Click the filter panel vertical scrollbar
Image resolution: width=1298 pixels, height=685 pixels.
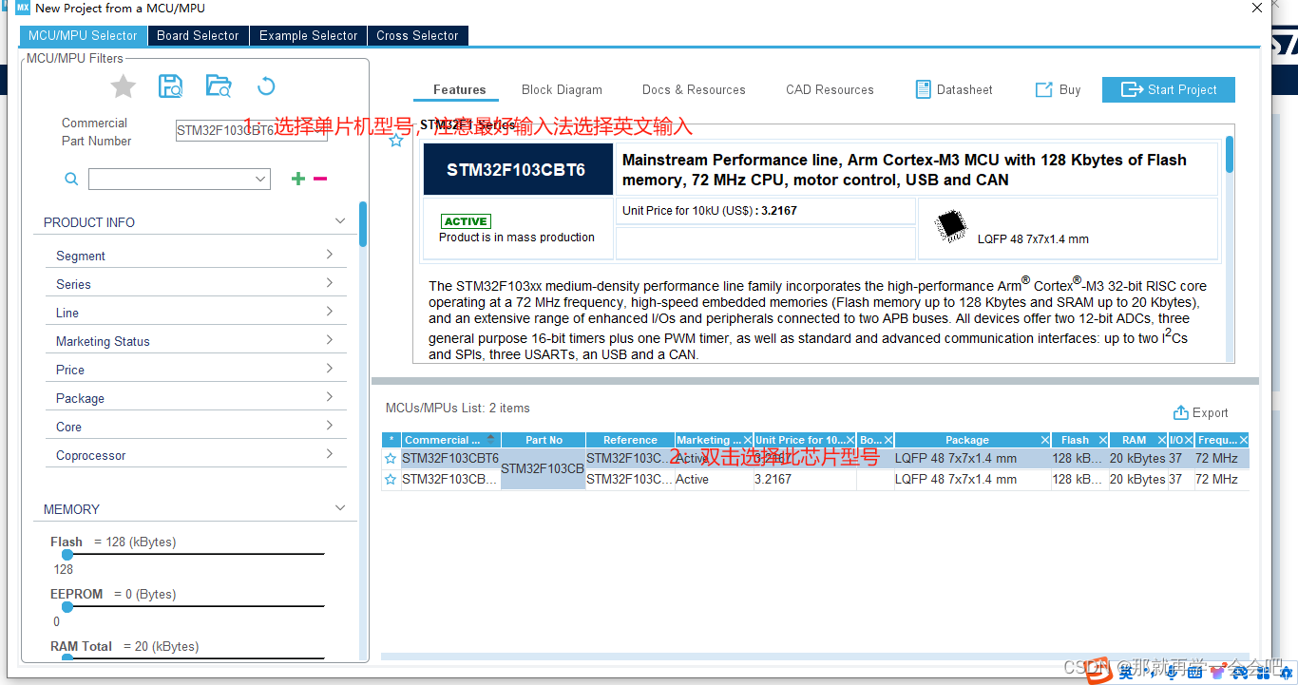click(x=363, y=224)
